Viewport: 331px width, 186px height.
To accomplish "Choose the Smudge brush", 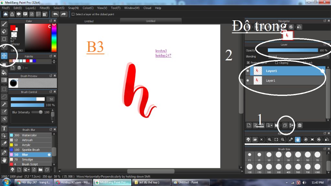I will coord(30,160).
